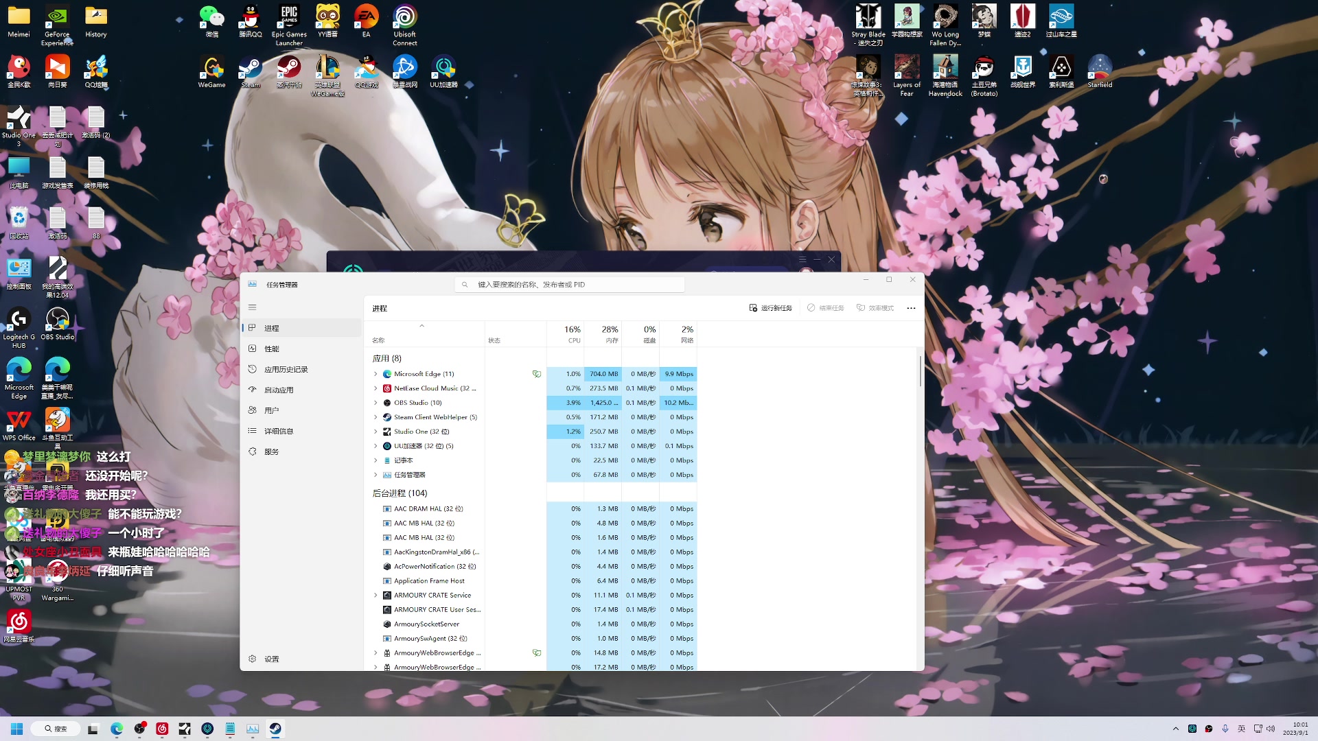The image size is (1318, 741).
Task: Open Wo Long Fallen Dynasty shortcut
Action: [x=945, y=25]
